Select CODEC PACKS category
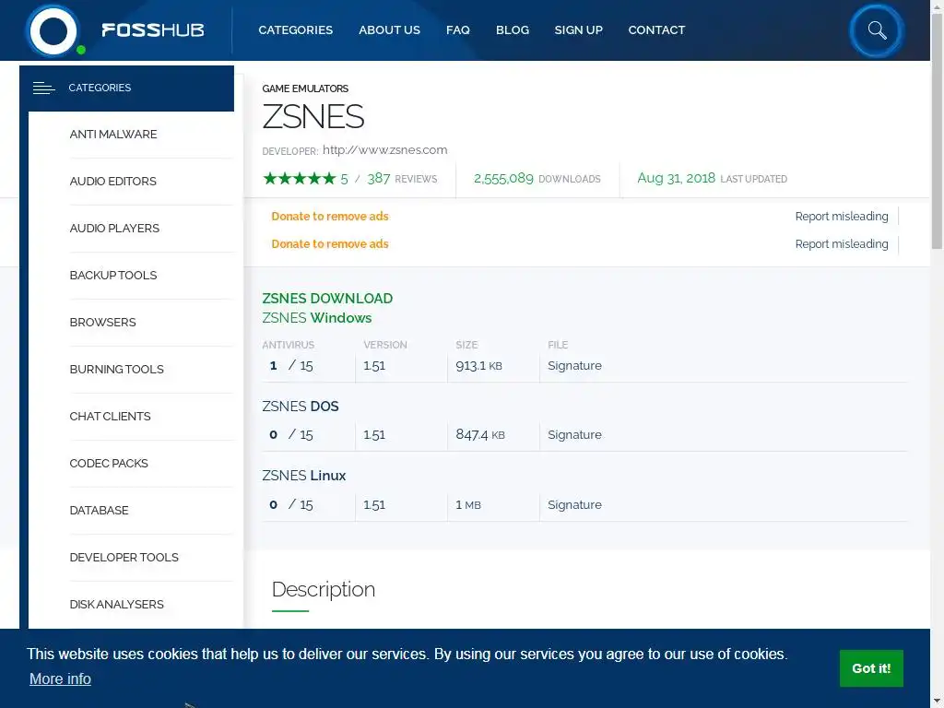944x708 pixels. click(109, 463)
